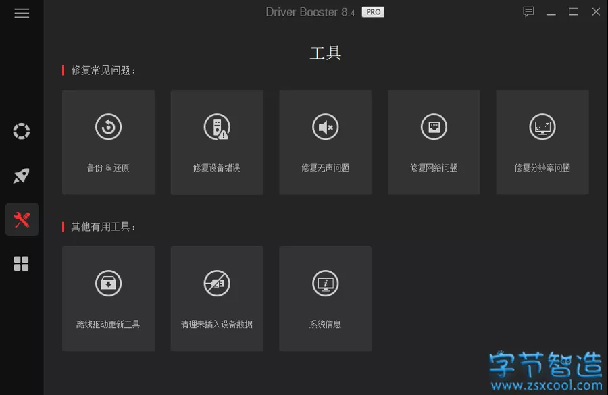Open the scan section in sidebar
Viewport: 608px width, 395px height.
pos(22,131)
